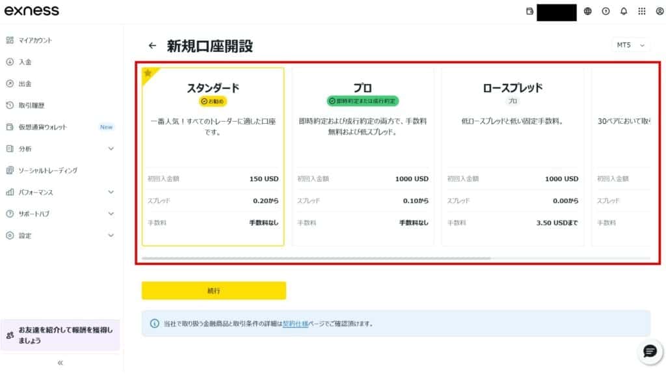Click the 入金 deposit icon

(10, 62)
